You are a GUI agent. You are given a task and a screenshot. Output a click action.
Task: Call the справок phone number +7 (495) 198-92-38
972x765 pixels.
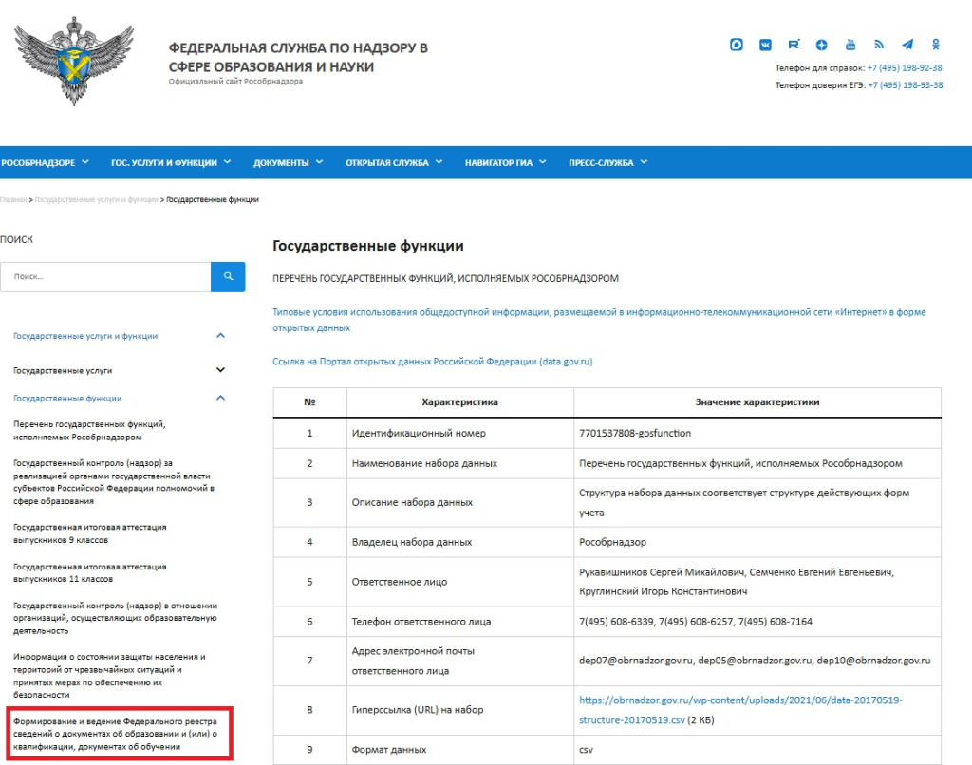(x=905, y=68)
